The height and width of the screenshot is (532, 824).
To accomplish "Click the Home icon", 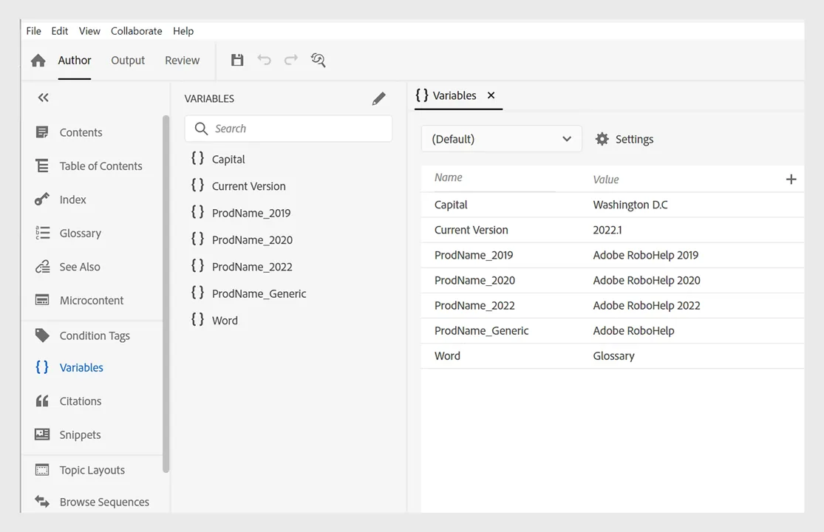I will [x=38, y=61].
